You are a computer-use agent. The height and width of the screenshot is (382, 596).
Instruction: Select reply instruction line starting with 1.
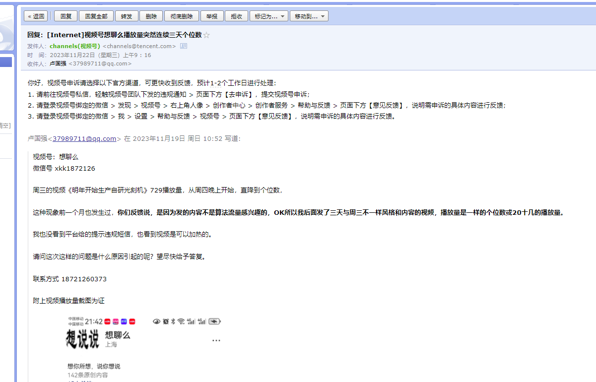click(169, 94)
